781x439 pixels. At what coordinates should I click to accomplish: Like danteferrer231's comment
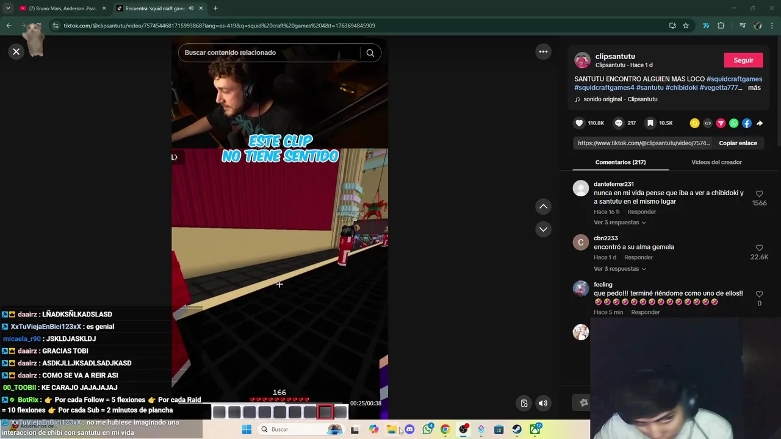759,194
